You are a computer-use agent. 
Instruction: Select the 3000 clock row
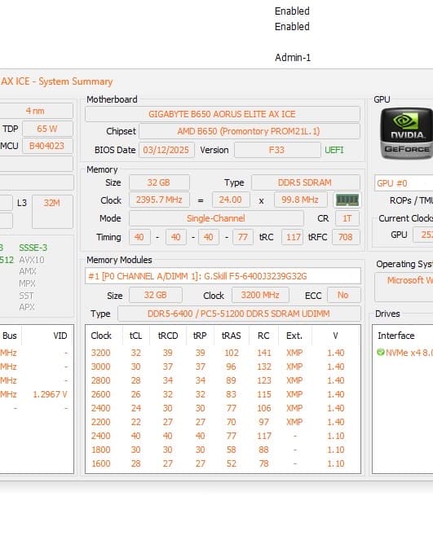[223, 367]
